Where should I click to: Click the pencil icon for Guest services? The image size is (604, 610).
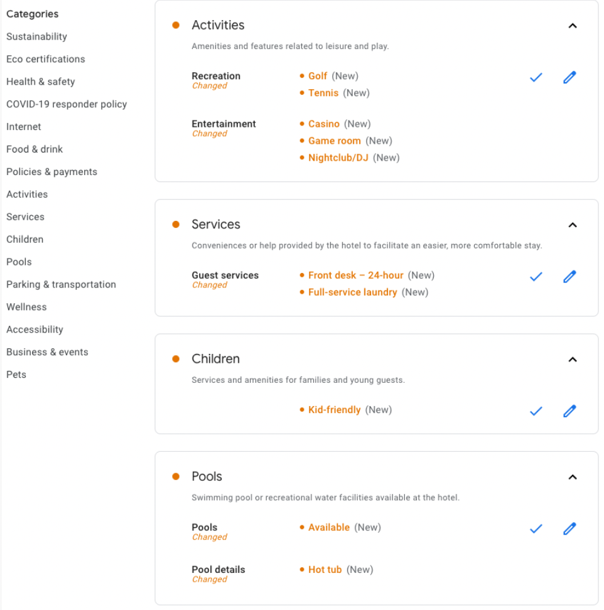tap(569, 277)
